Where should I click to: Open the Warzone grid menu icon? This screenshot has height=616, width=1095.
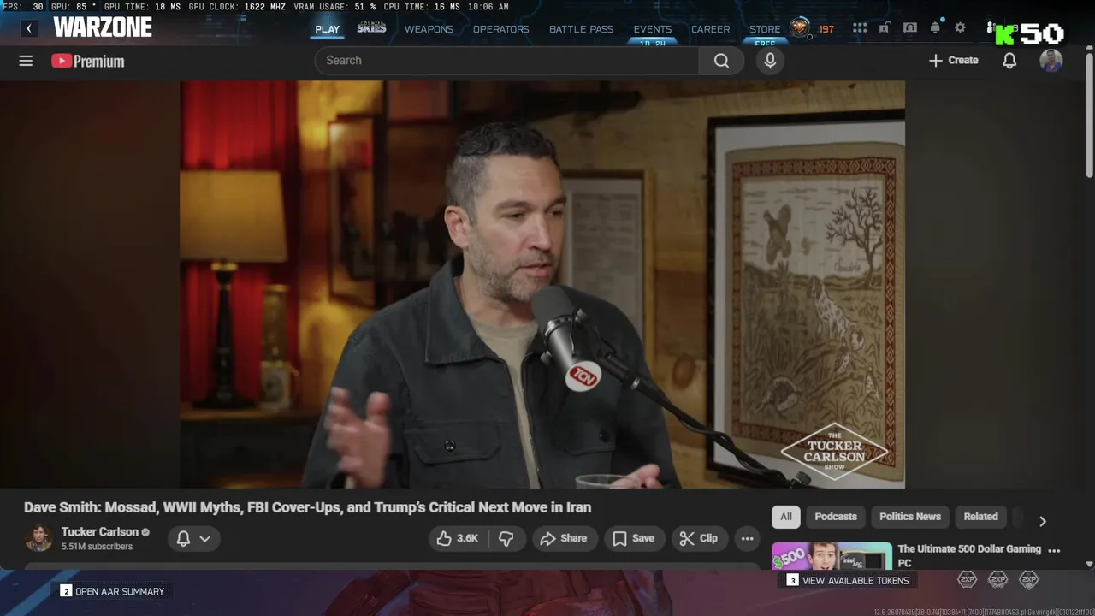click(860, 28)
